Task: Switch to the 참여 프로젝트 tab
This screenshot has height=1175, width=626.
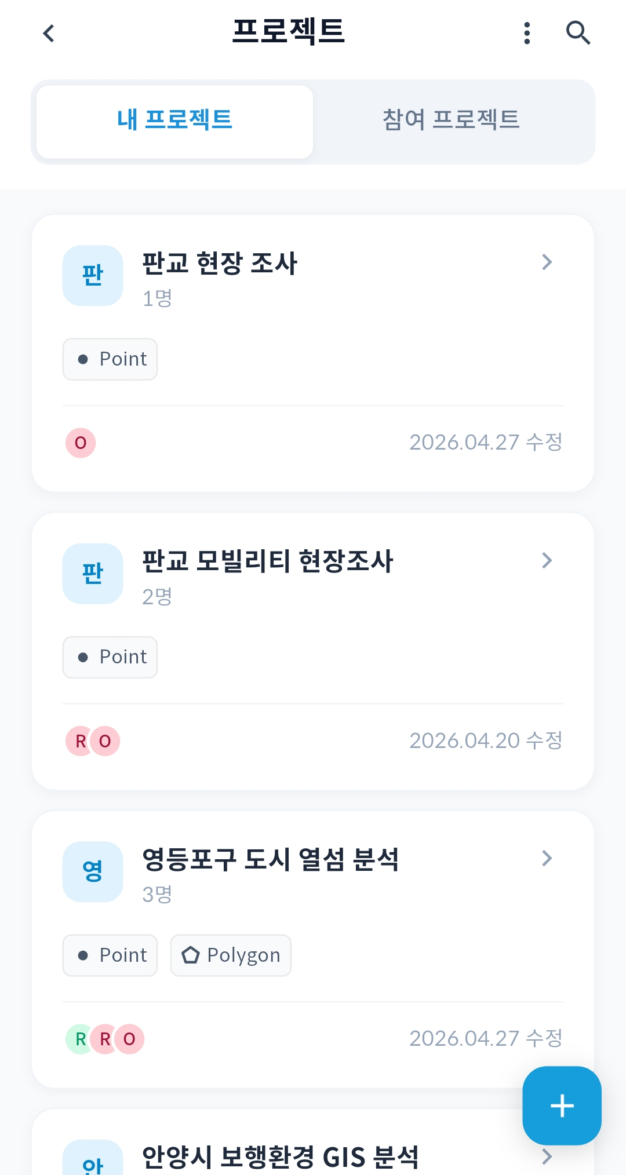Action: (x=451, y=121)
